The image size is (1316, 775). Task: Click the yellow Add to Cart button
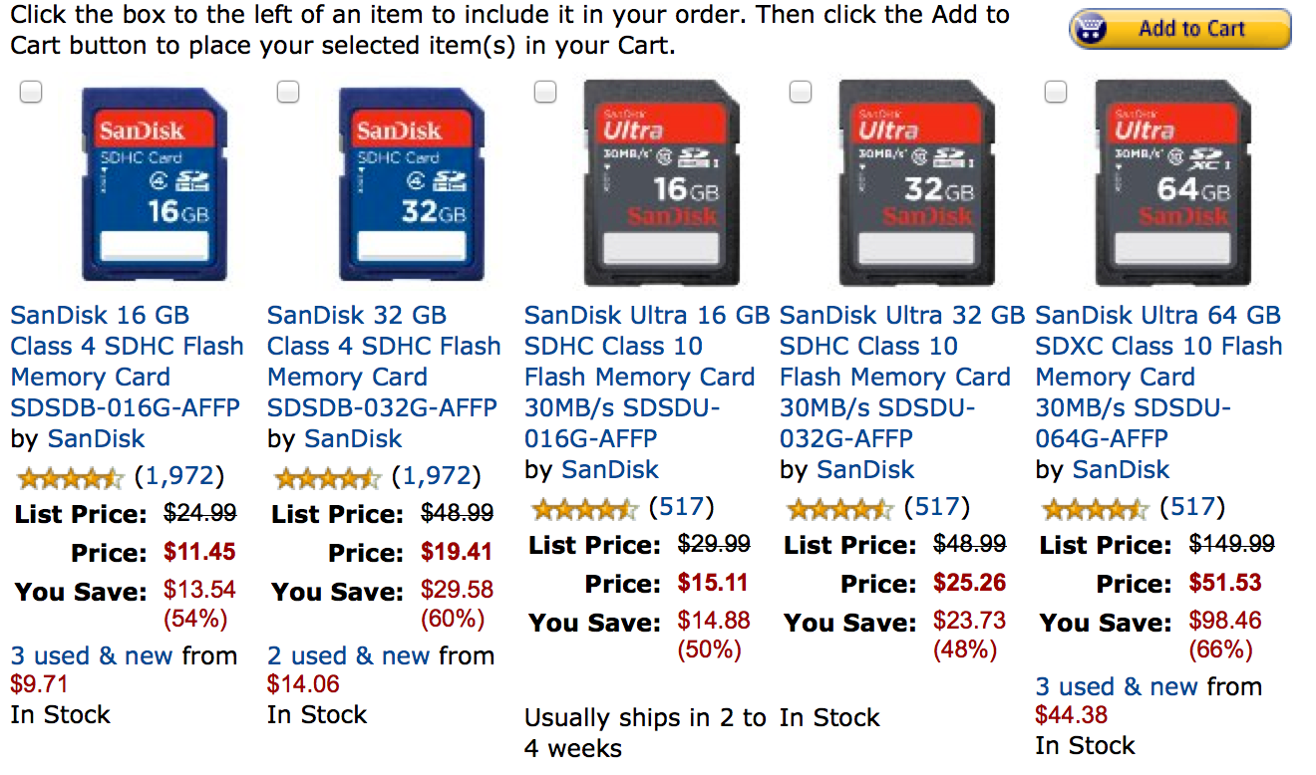1179,29
